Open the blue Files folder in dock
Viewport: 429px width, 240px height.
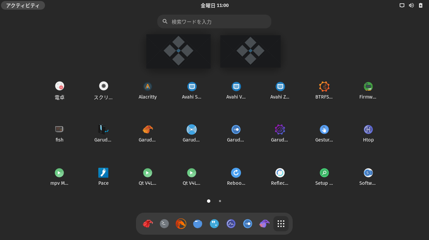pyautogui.click(x=198, y=224)
